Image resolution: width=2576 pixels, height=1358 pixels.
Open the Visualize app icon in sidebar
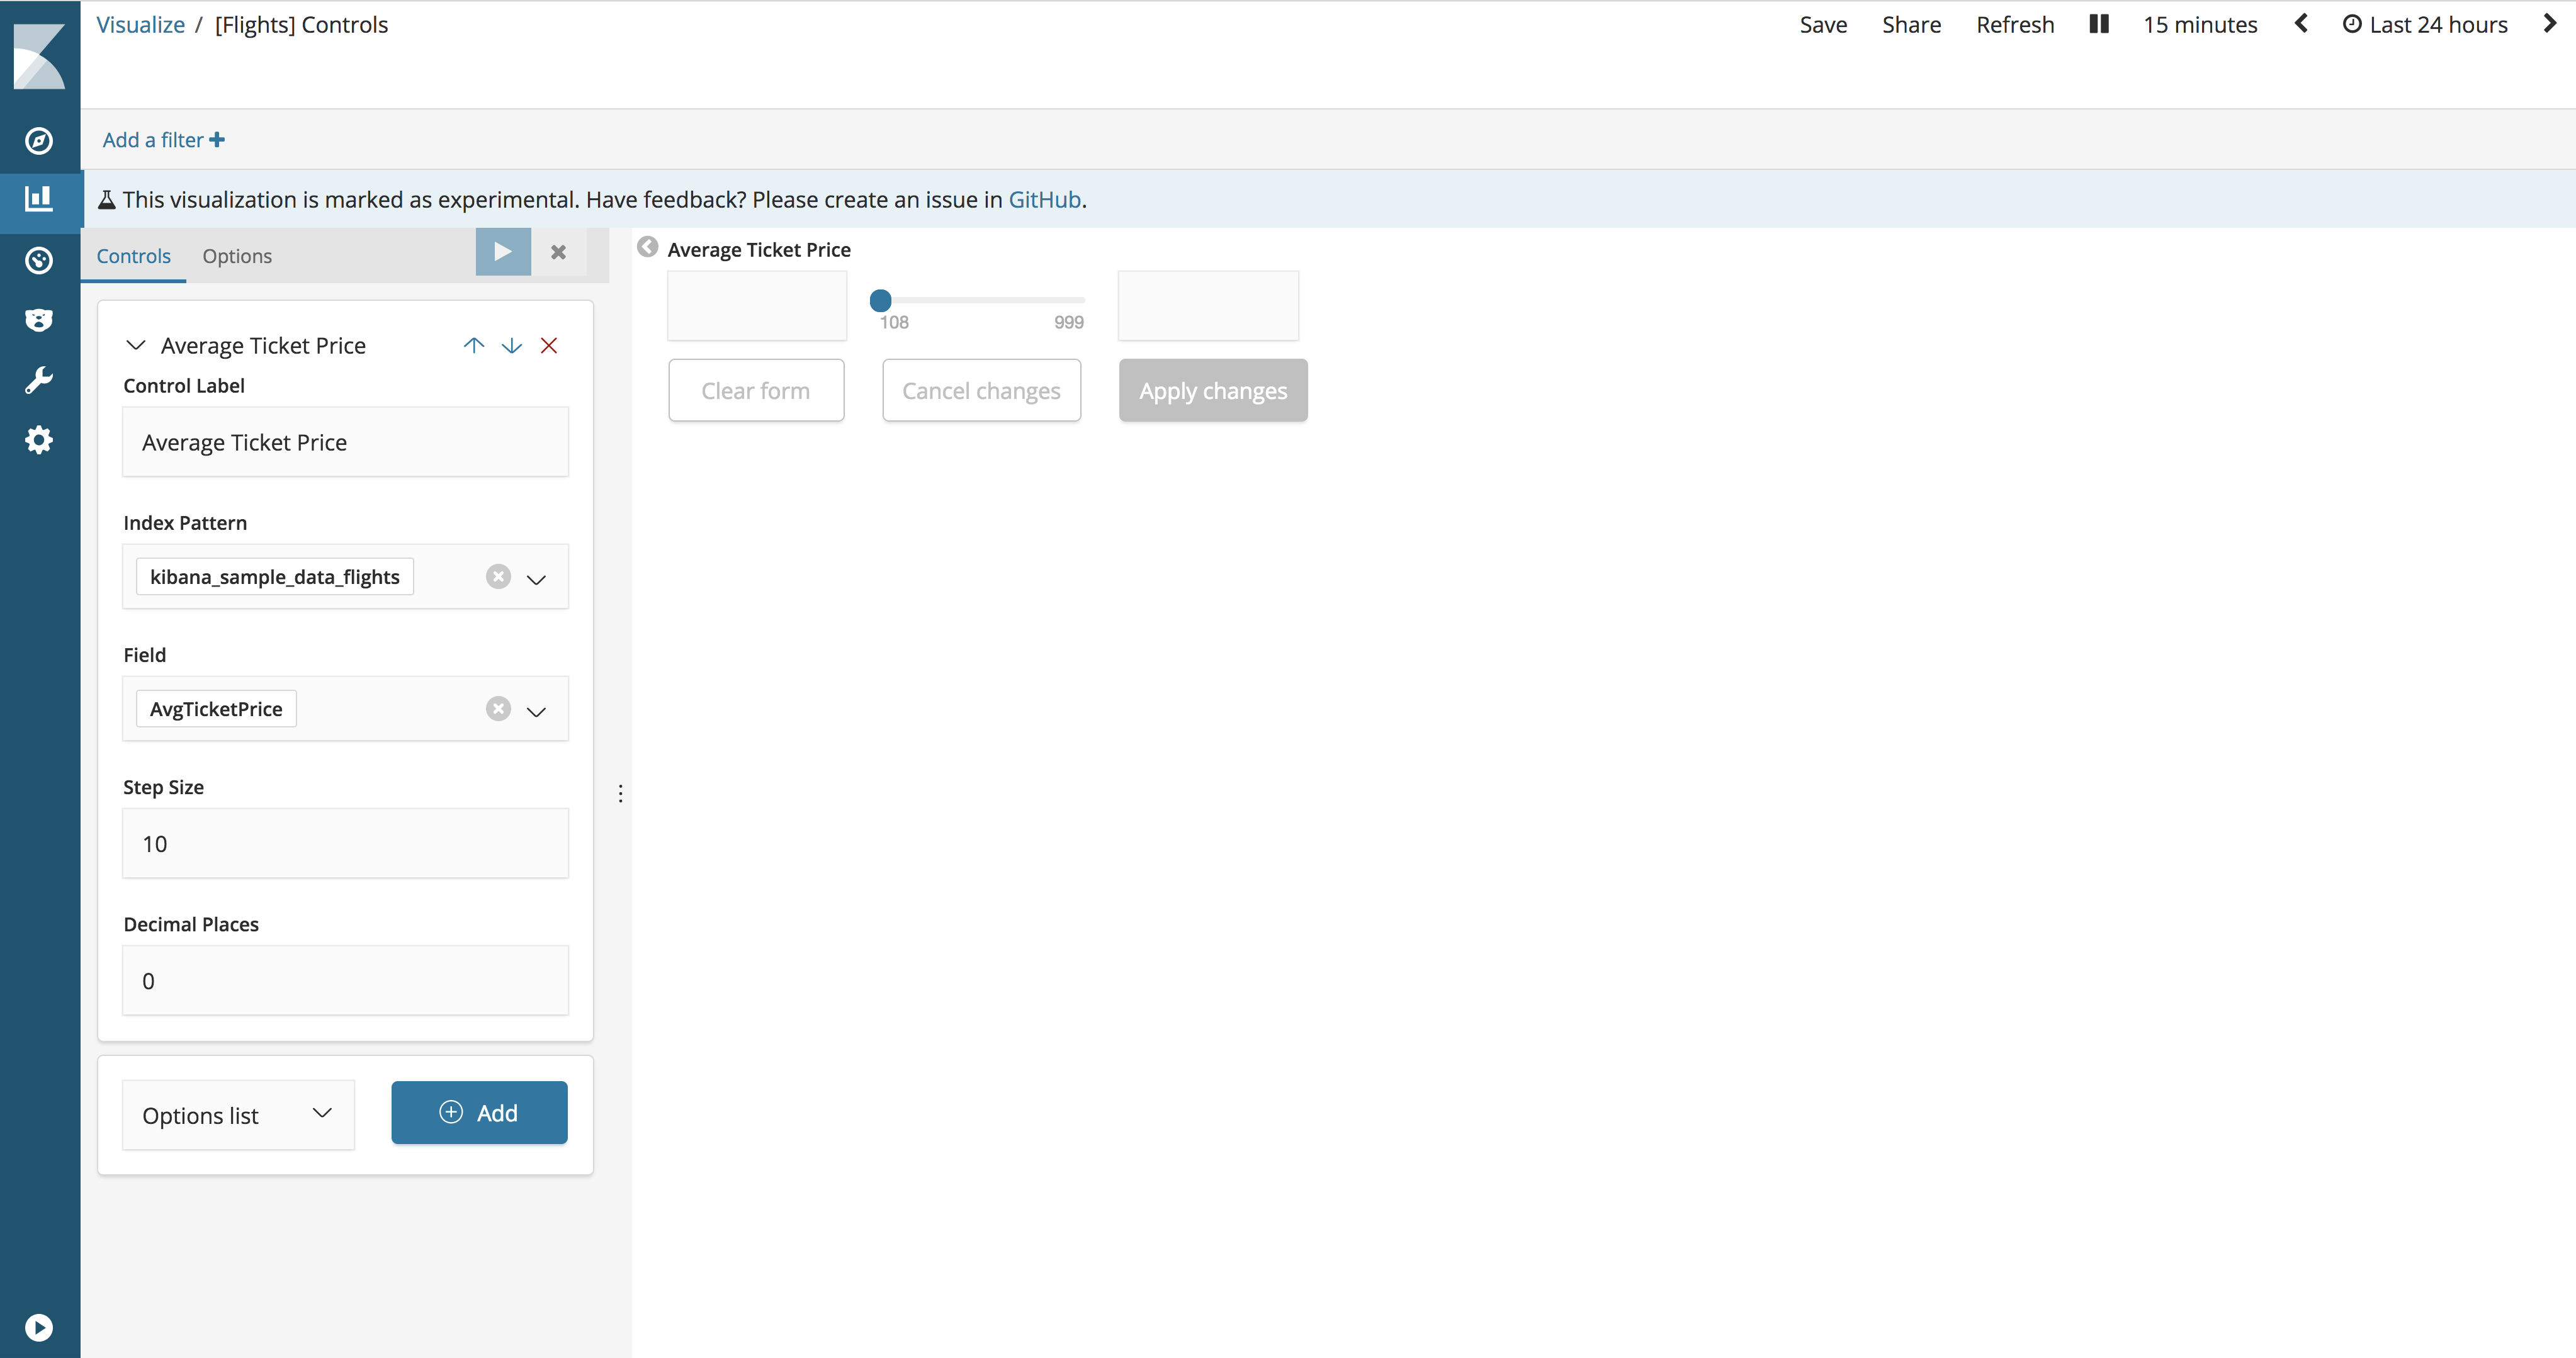(x=39, y=200)
